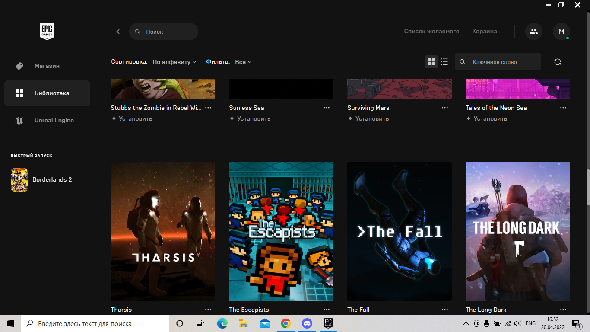Click The Long Dark cover art
The image size is (590, 332).
[518, 231]
